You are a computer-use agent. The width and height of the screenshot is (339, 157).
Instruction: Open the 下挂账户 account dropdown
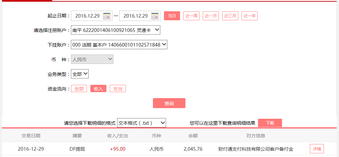pyautogui.click(x=119, y=45)
